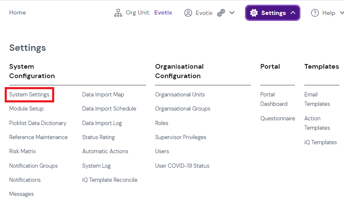Screen dimensions: 344x204
Task: Open Organisational Units page
Action: coord(180,94)
